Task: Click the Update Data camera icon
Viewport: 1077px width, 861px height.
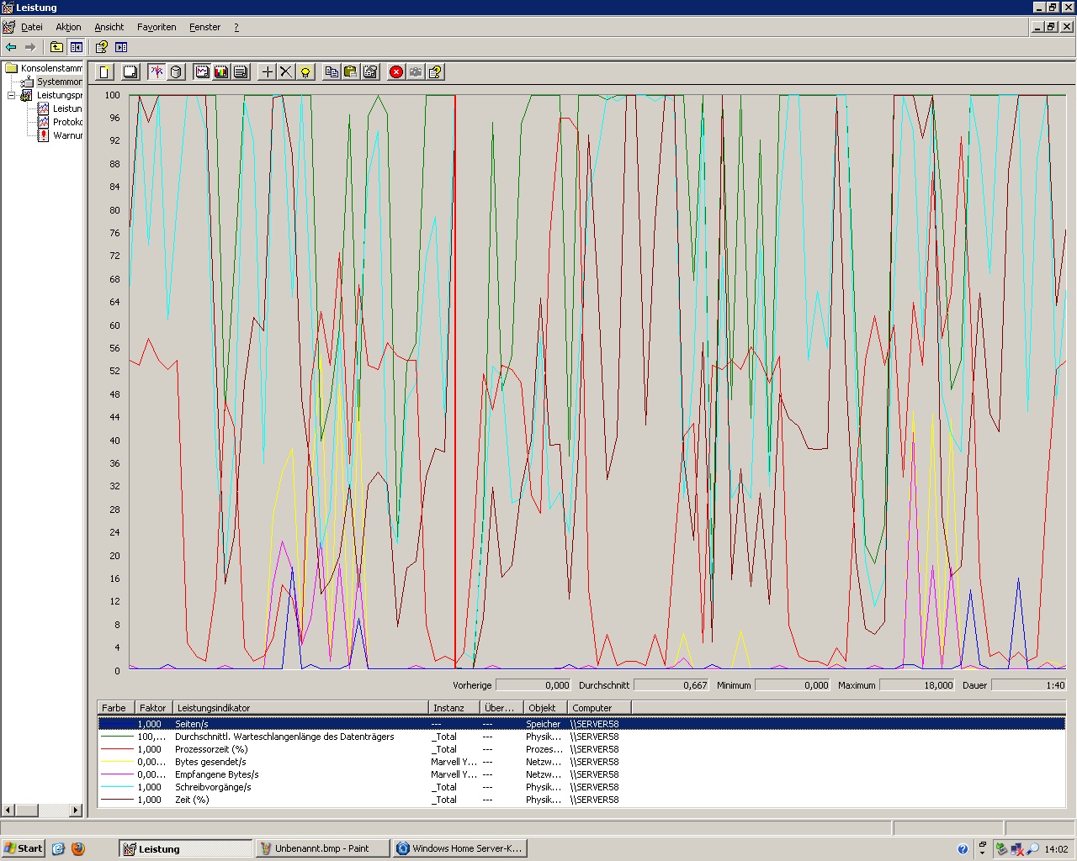Action: (x=416, y=71)
